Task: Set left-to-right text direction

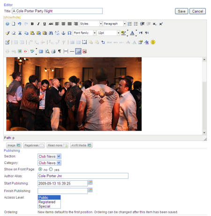Action: pyautogui.click(x=141, y=33)
